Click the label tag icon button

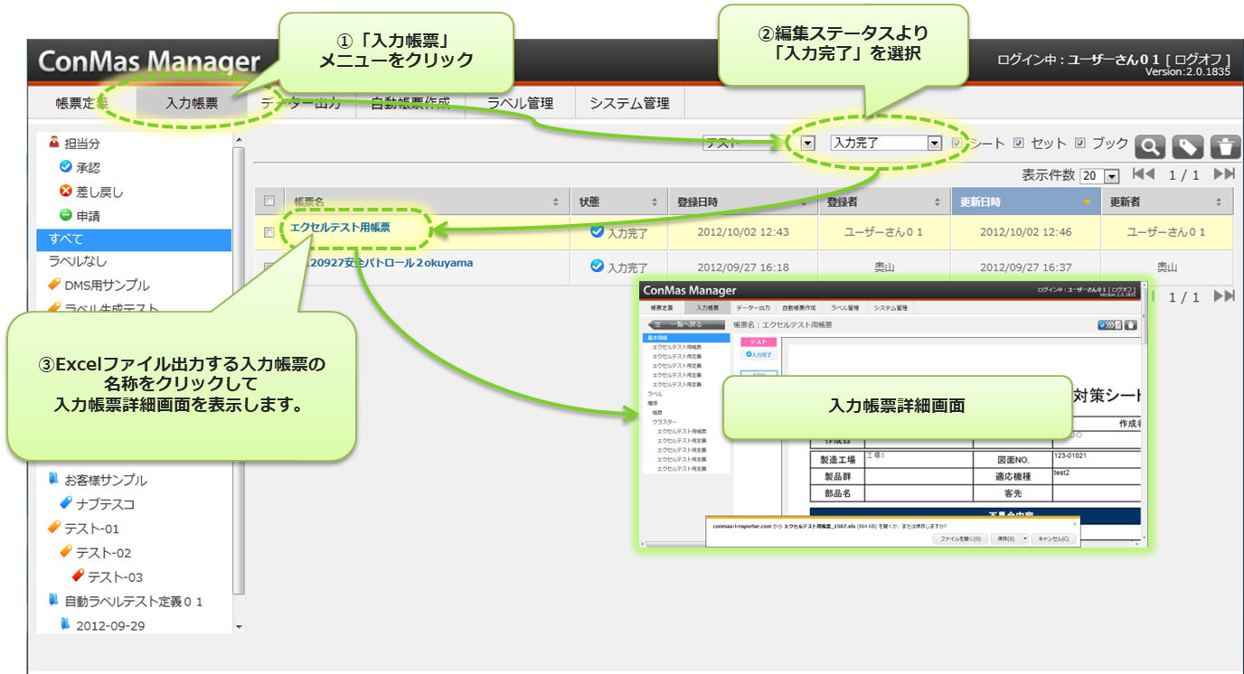click(x=1187, y=146)
